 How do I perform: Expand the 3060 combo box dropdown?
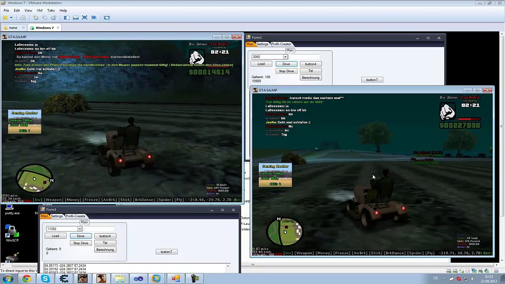coord(285,57)
